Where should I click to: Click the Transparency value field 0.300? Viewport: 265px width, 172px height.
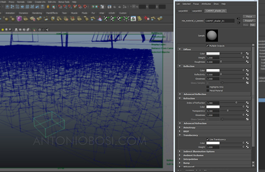(213, 111)
